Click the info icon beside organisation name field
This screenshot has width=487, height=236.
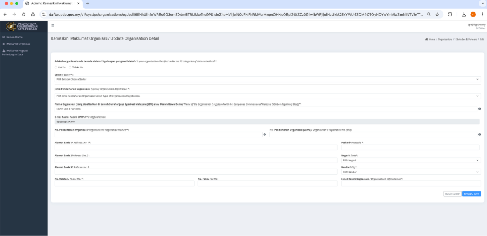click(479, 109)
